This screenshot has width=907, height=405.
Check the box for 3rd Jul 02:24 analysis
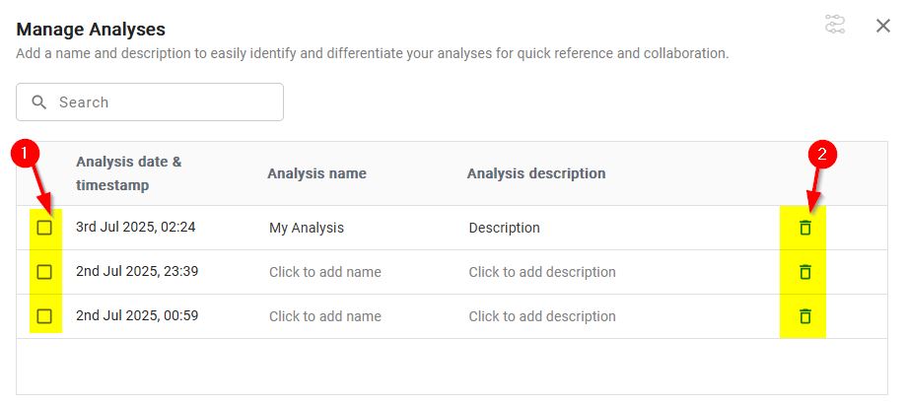point(44,228)
